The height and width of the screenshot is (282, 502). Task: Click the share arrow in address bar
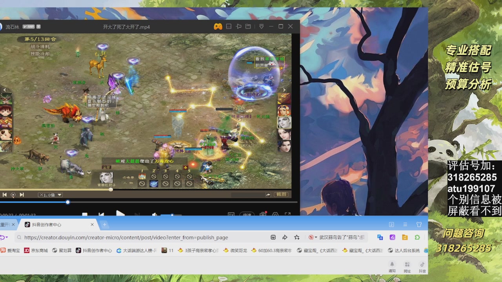285,237
